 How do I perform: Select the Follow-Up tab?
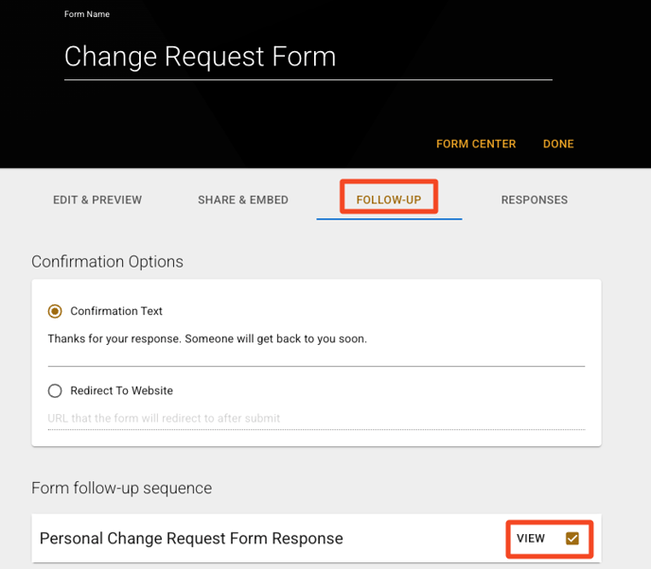click(389, 199)
